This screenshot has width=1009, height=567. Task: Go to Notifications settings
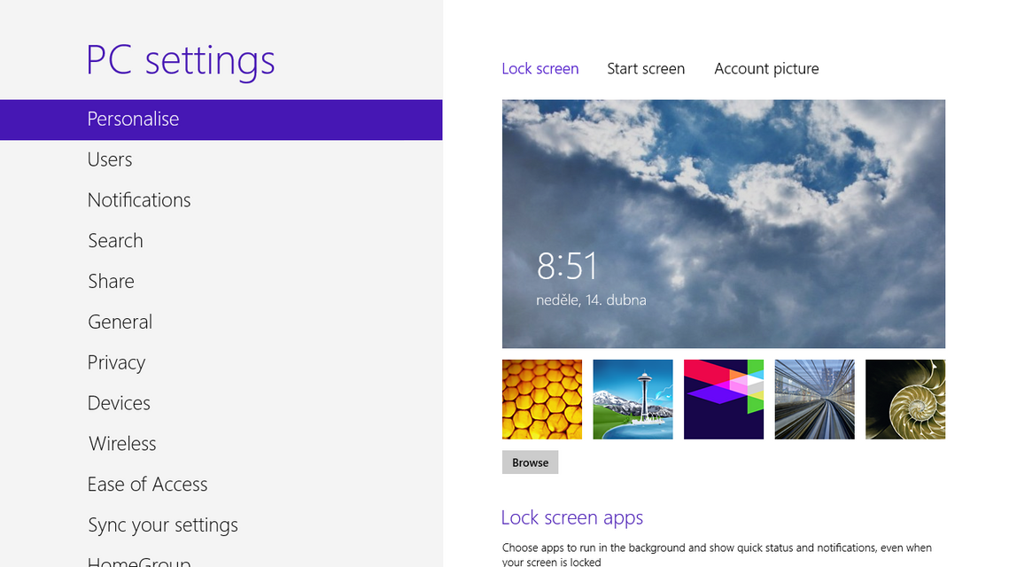tap(139, 200)
